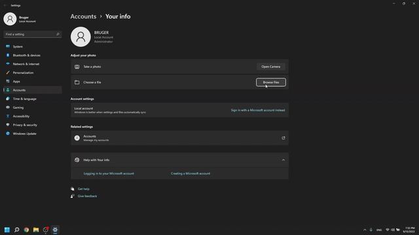
Task: Show hidden system tray icons
Action: pyautogui.click(x=365, y=230)
